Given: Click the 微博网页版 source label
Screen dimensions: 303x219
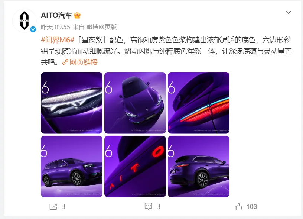Looking at the screenshot, I should coord(101,27).
